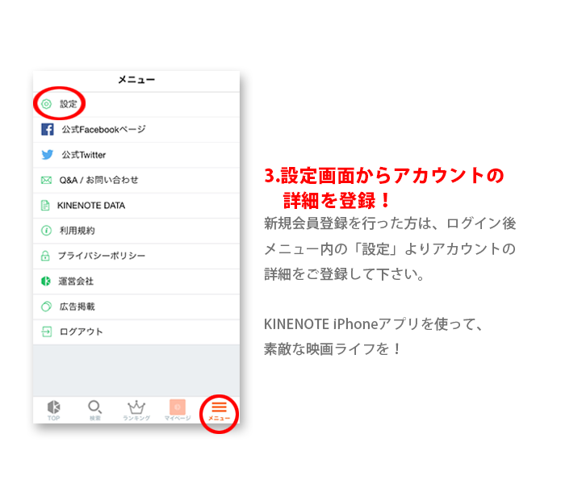The image size is (561, 484).
Task: Open the 設定 menu entry
Action: pyautogui.click(x=136, y=104)
